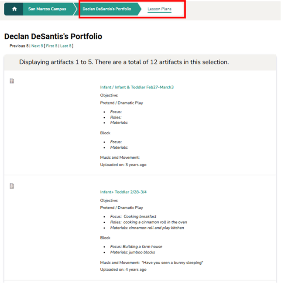Click the document icon beside Infant+ Toddler 2/28-3/4
281x283 pixels.
[12, 186]
